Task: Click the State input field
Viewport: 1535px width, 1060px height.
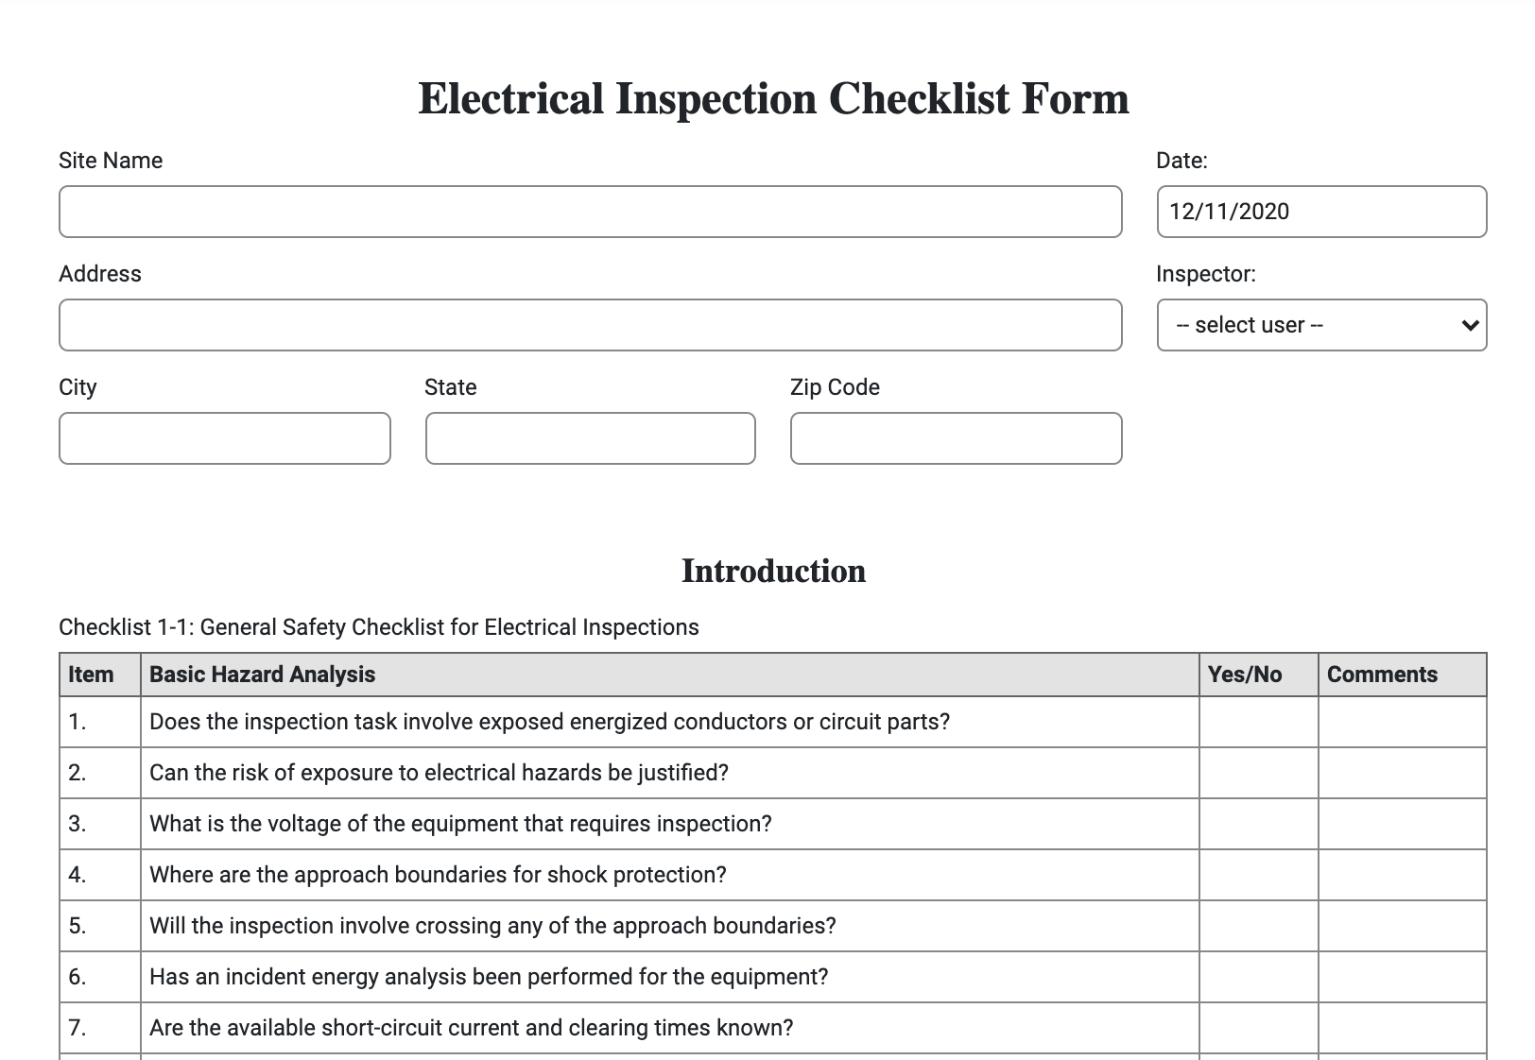Action: pyautogui.click(x=590, y=438)
